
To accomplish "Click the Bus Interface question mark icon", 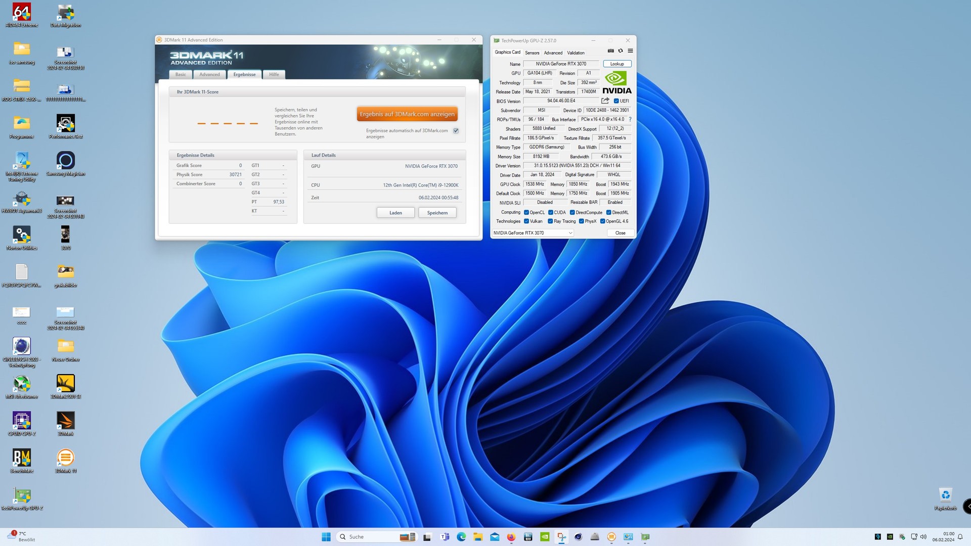I will point(630,119).
